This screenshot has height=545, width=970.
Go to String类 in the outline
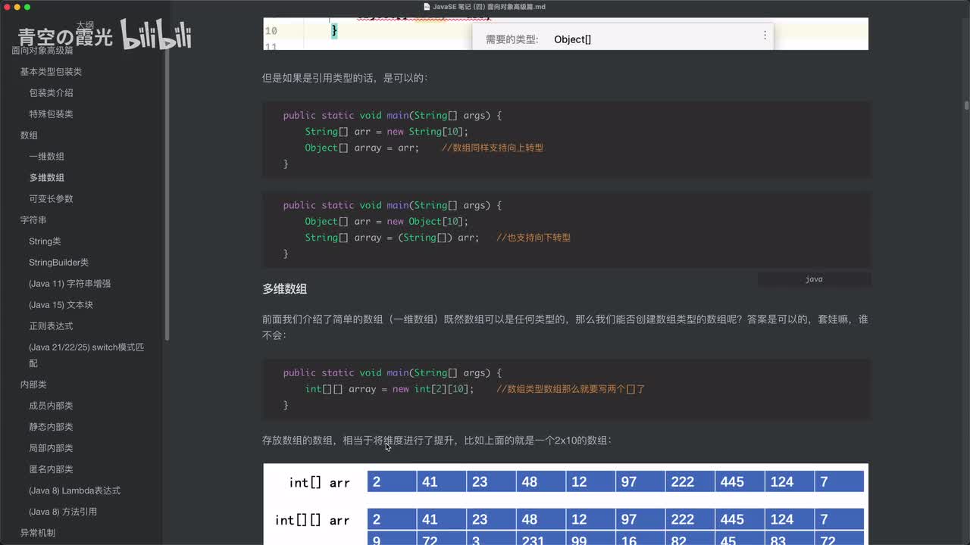45,241
